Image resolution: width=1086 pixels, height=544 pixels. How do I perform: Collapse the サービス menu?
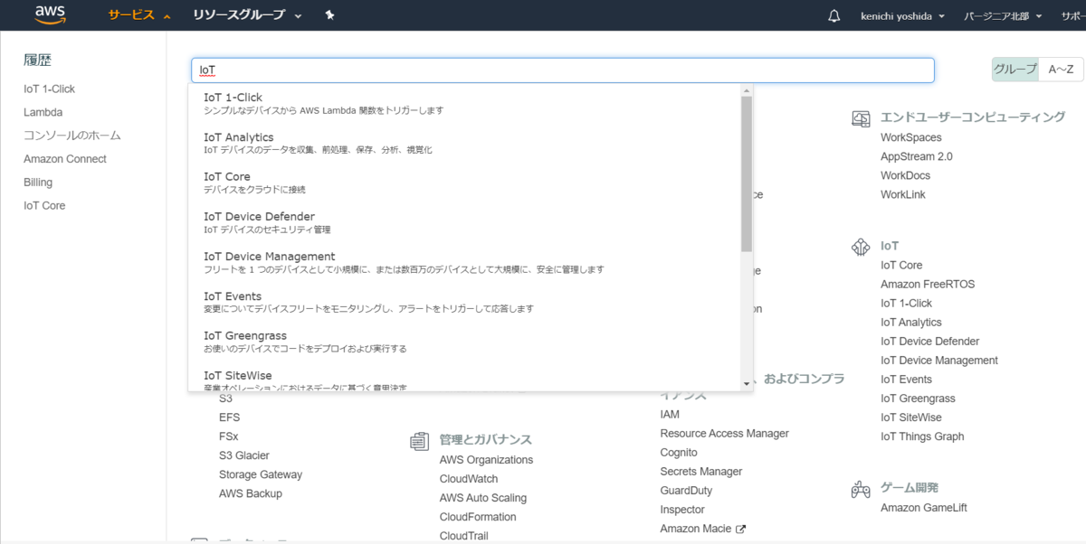127,14
